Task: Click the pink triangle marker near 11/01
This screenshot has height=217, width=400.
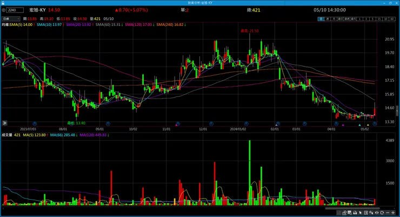Action: (176, 125)
